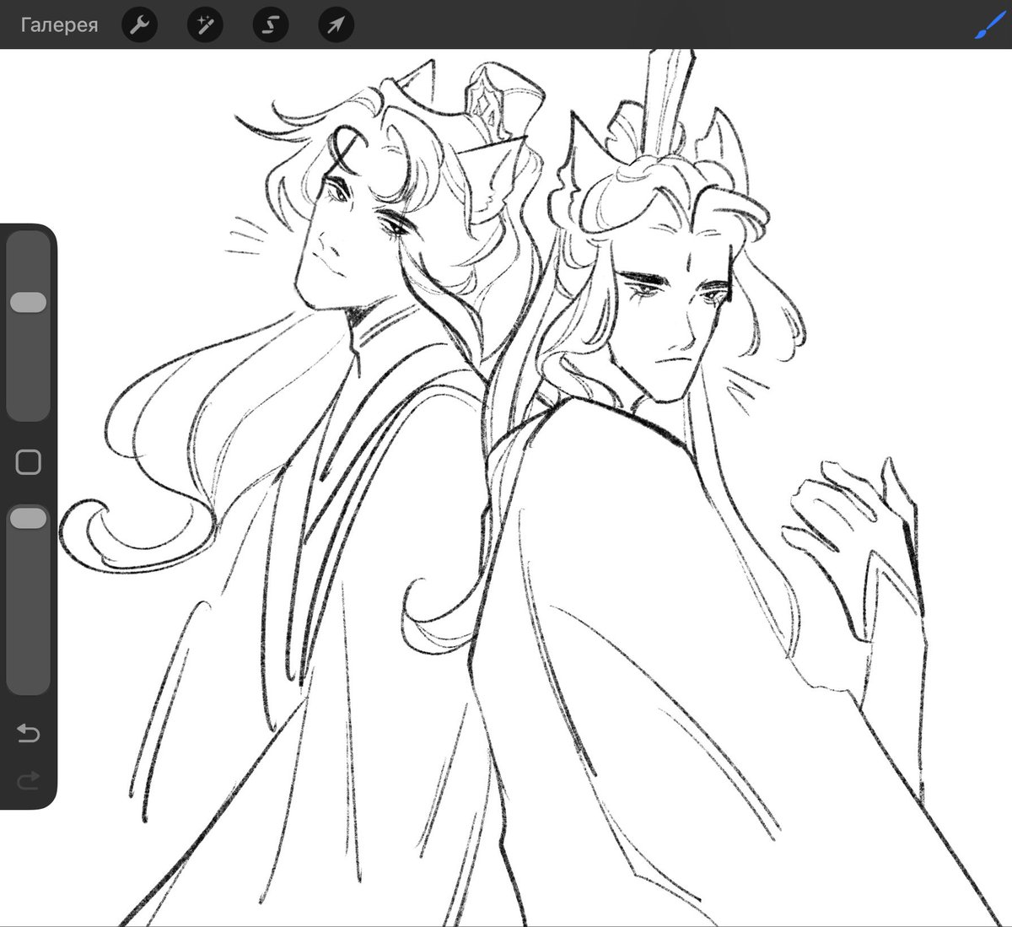Image resolution: width=1012 pixels, height=927 pixels.
Task: Click the brush size slider handle
Action: click(x=29, y=303)
